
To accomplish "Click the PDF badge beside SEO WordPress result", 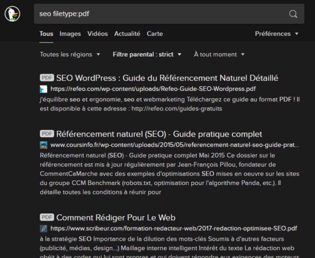I will click(47, 78).
